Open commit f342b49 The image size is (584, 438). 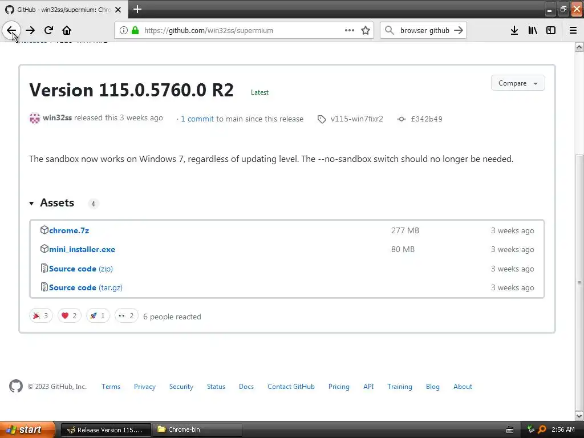[427, 119]
